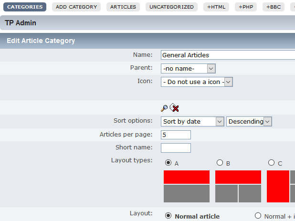This screenshot has width=295, height=221.
Task: Open the Sort by date dropdown
Action: pyautogui.click(x=192, y=122)
